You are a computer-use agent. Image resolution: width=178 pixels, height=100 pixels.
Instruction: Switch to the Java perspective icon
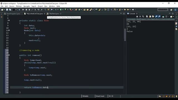(x=175, y=10)
